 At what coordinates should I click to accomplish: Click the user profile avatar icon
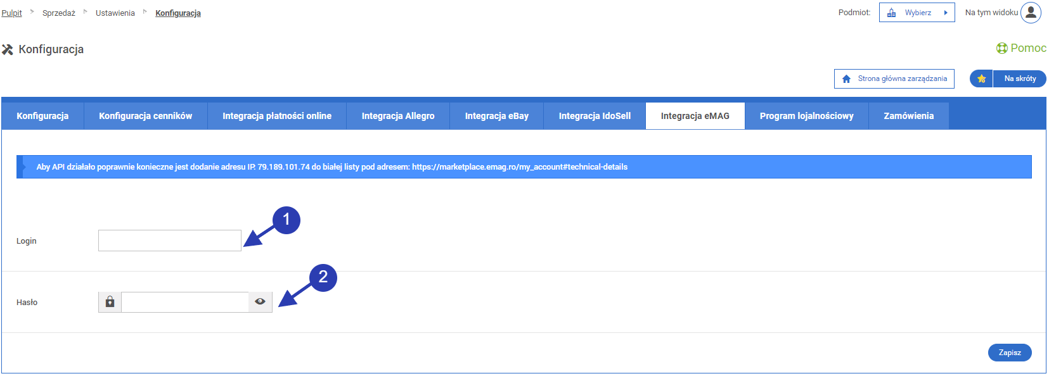pos(1031,13)
